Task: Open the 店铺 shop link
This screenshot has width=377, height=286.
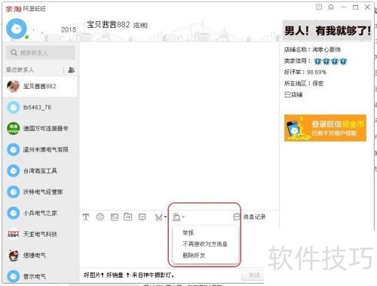Action: tap(293, 95)
